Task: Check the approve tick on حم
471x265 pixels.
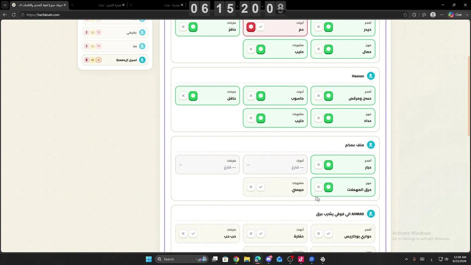Action: (261, 27)
